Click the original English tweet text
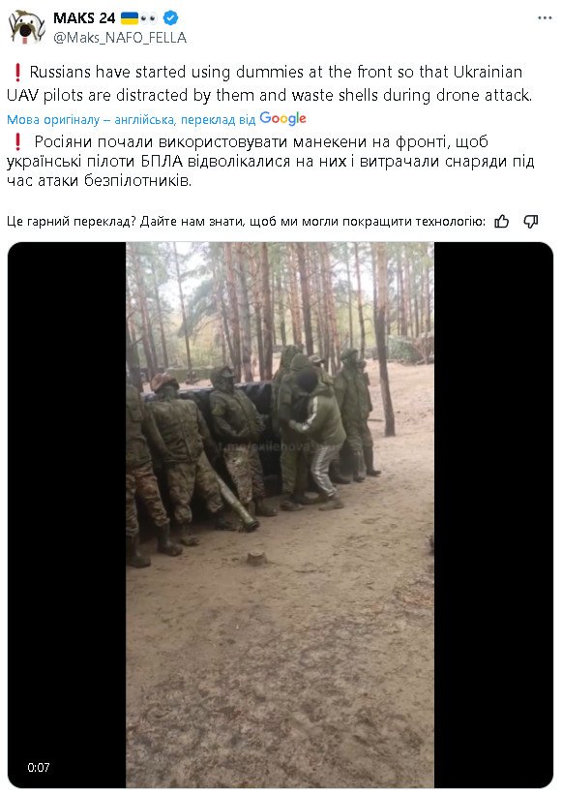The height and width of the screenshot is (796, 562). 270,83
